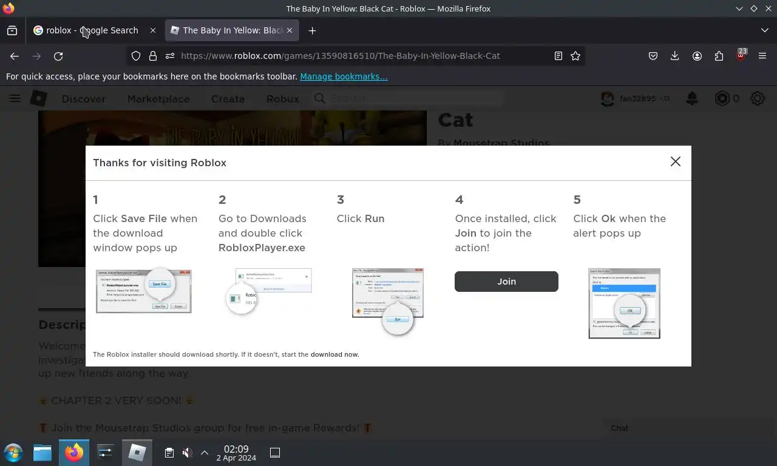The width and height of the screenshot is (777, 466).
Task: Click the game thumbnail image
Action: pyautogui.click(x=232, y=189)
